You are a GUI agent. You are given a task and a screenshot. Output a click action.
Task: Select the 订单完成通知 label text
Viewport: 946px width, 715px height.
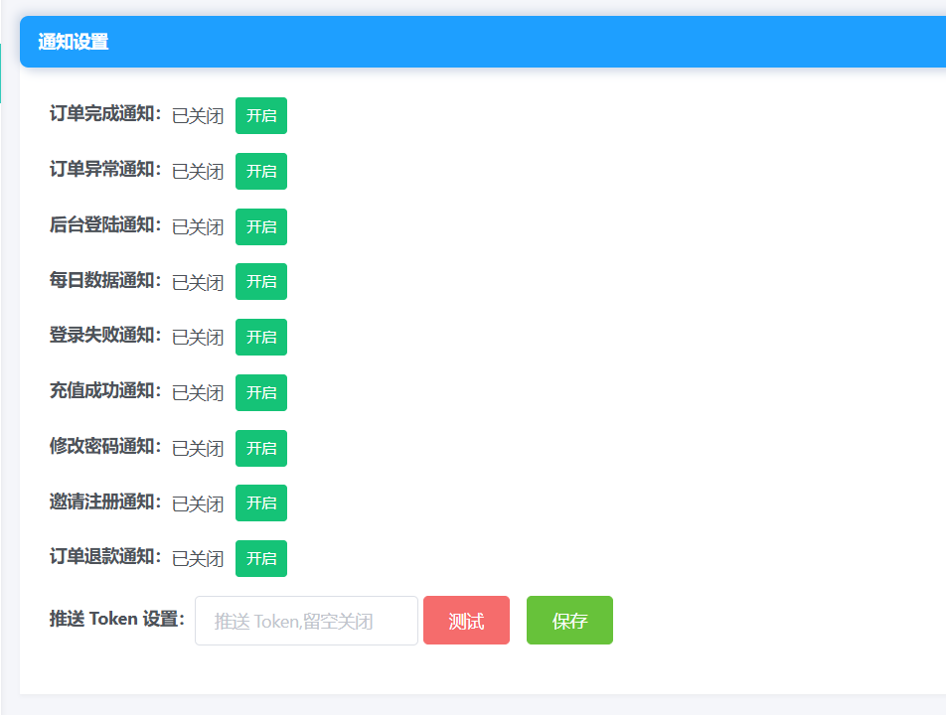pyautogui.click(x=104, y=114)
